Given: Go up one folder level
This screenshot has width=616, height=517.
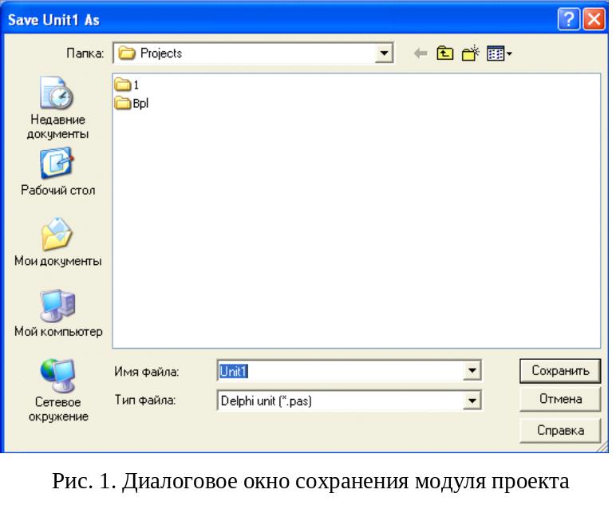Looking at the screenshot, I should (444, 53).
